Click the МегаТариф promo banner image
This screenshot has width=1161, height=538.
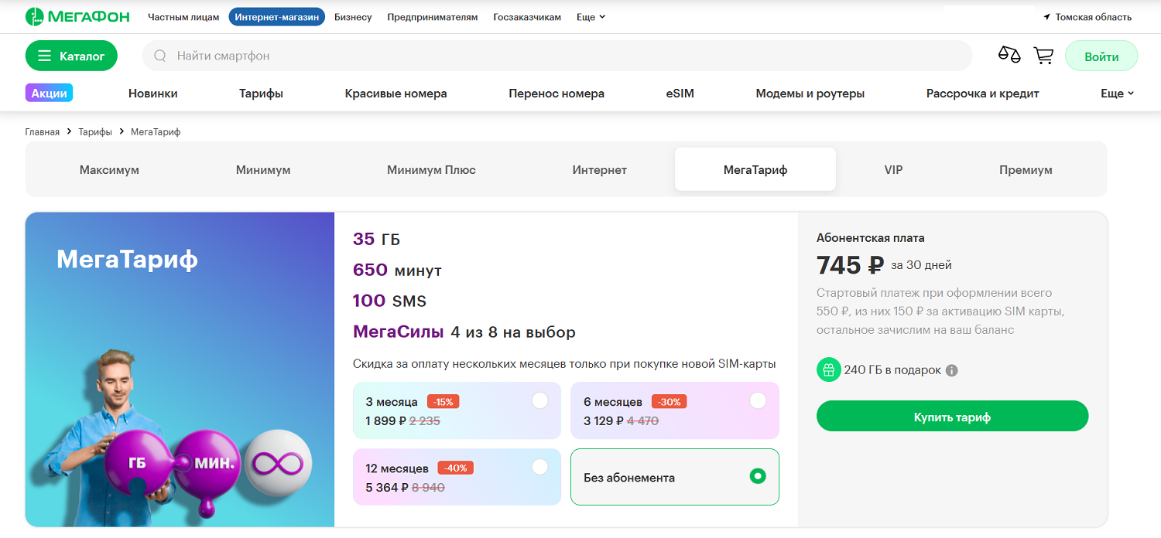180,369
